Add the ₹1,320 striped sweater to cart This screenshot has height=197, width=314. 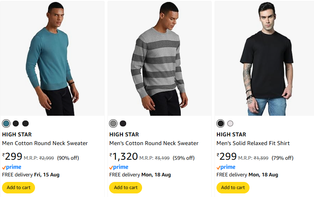point(126,187)
